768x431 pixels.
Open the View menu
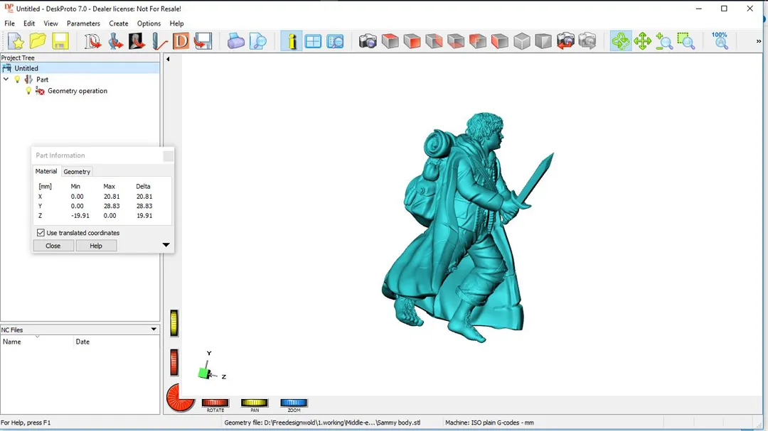[50, 23]
